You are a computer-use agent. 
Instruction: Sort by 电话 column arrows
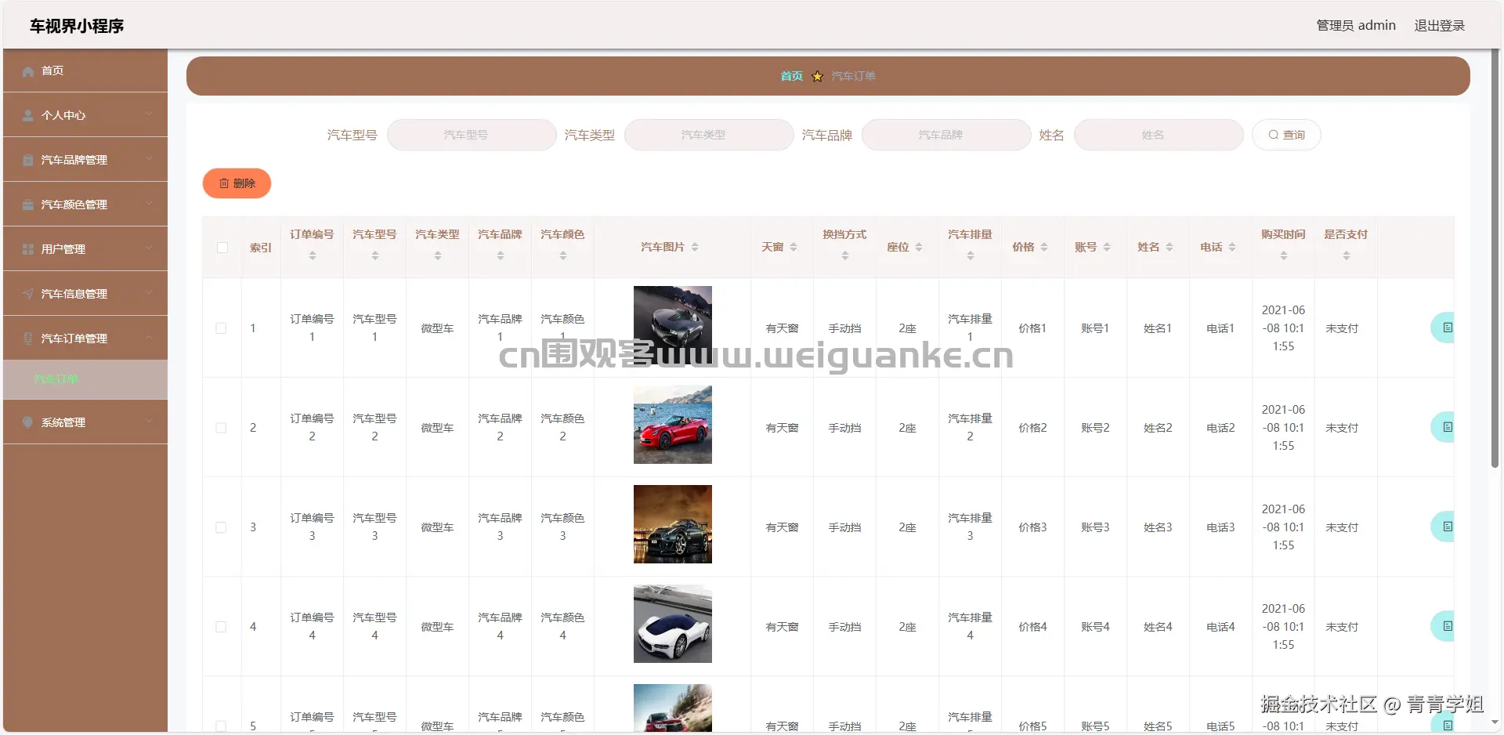point(1232,247)
